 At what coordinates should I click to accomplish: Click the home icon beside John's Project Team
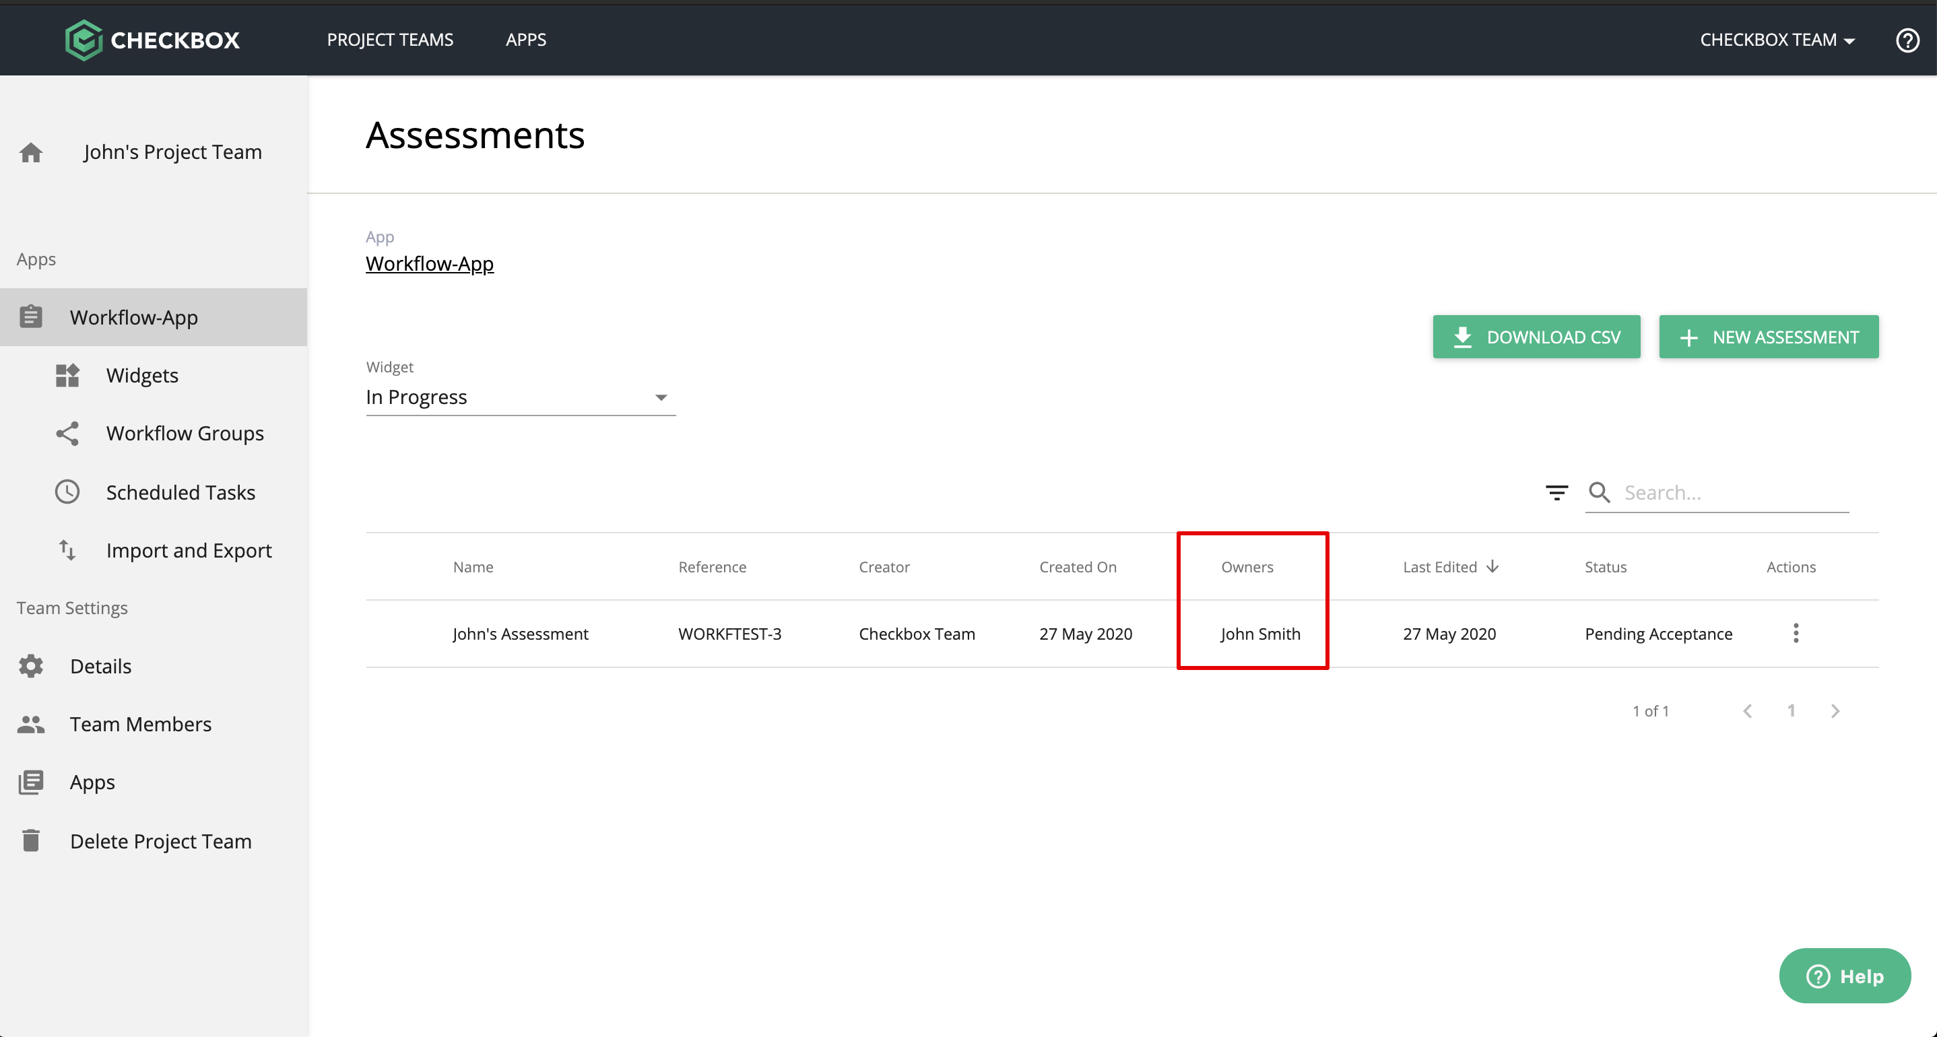pos(31,153)
